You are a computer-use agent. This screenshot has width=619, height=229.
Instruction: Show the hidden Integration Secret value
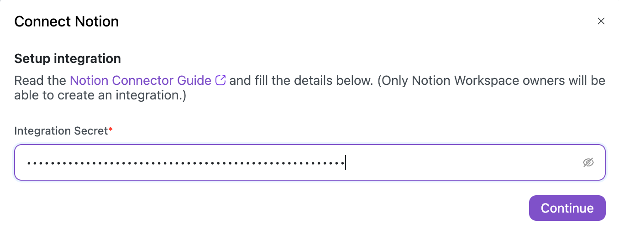588,162
